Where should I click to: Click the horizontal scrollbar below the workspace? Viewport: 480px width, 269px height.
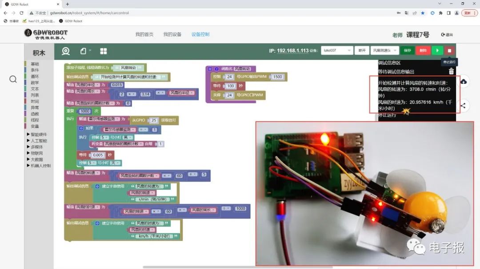coord(238,267)
